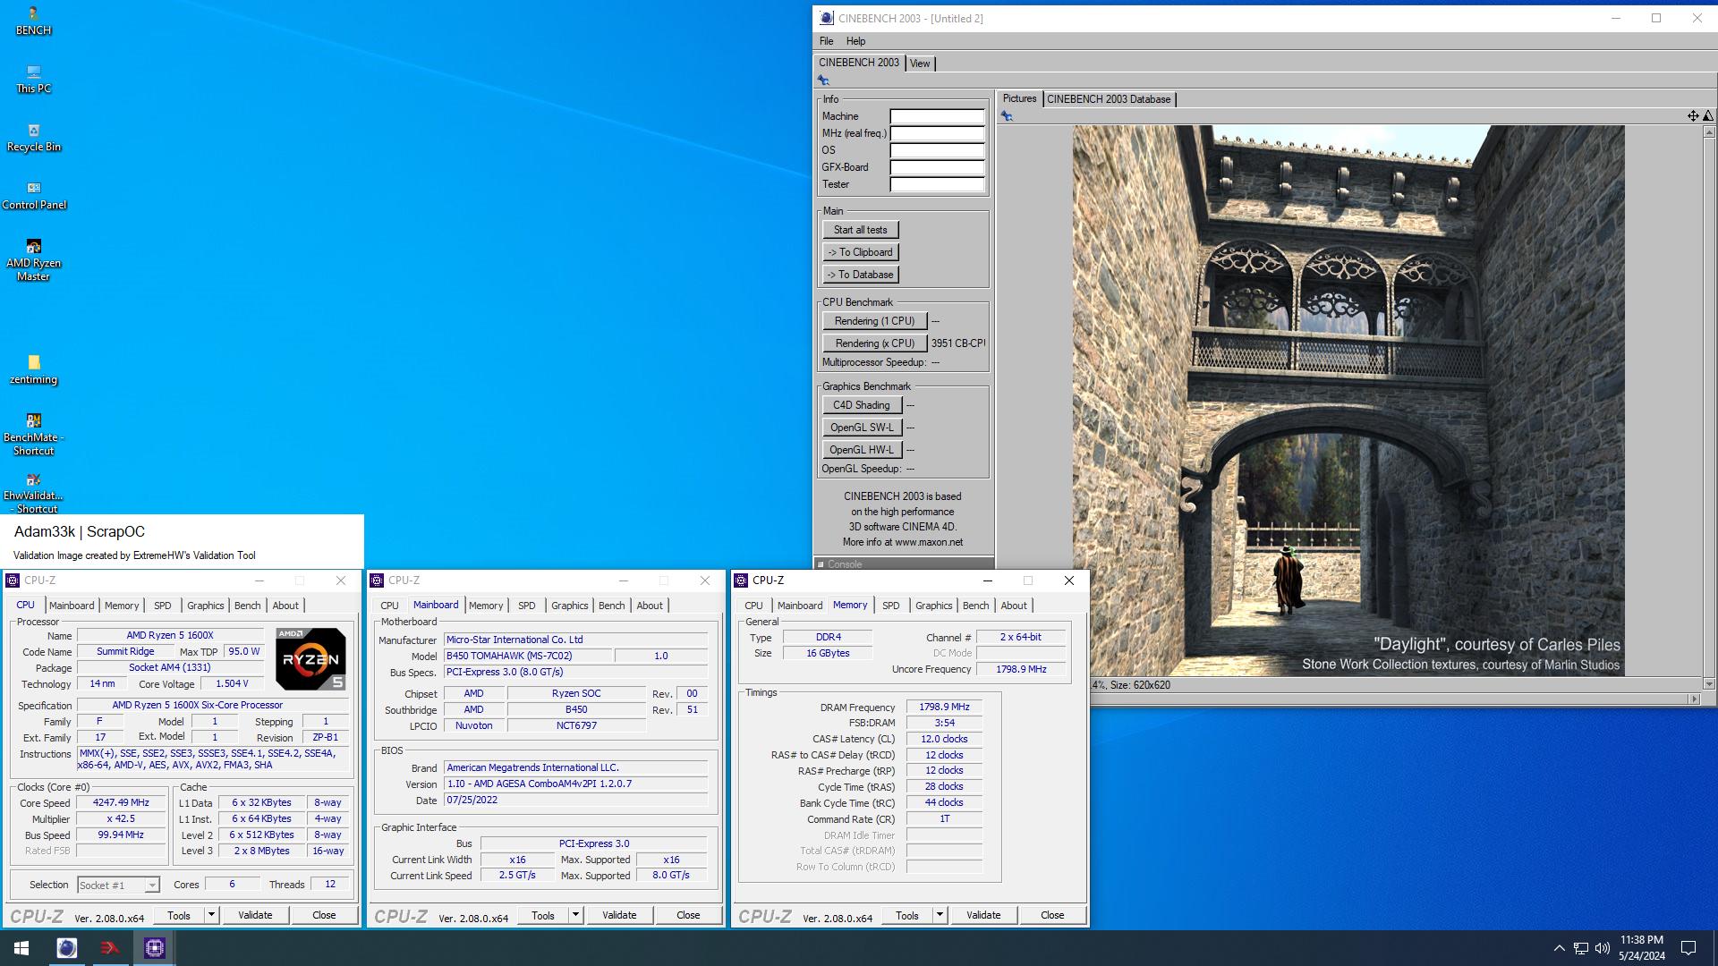Viewport: 1718px width, 966px height.
Task: Run the Rendering (x CPU) test
Action: tap(874, 343)
